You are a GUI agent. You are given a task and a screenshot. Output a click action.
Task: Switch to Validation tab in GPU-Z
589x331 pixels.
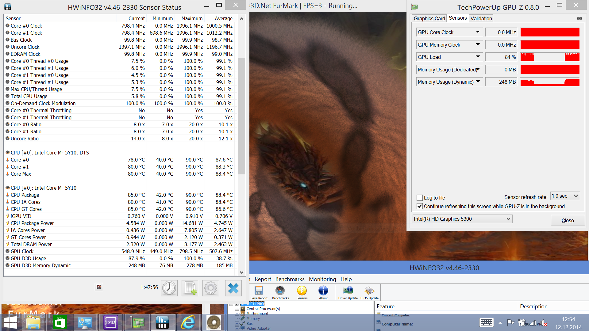click(481, 18)
